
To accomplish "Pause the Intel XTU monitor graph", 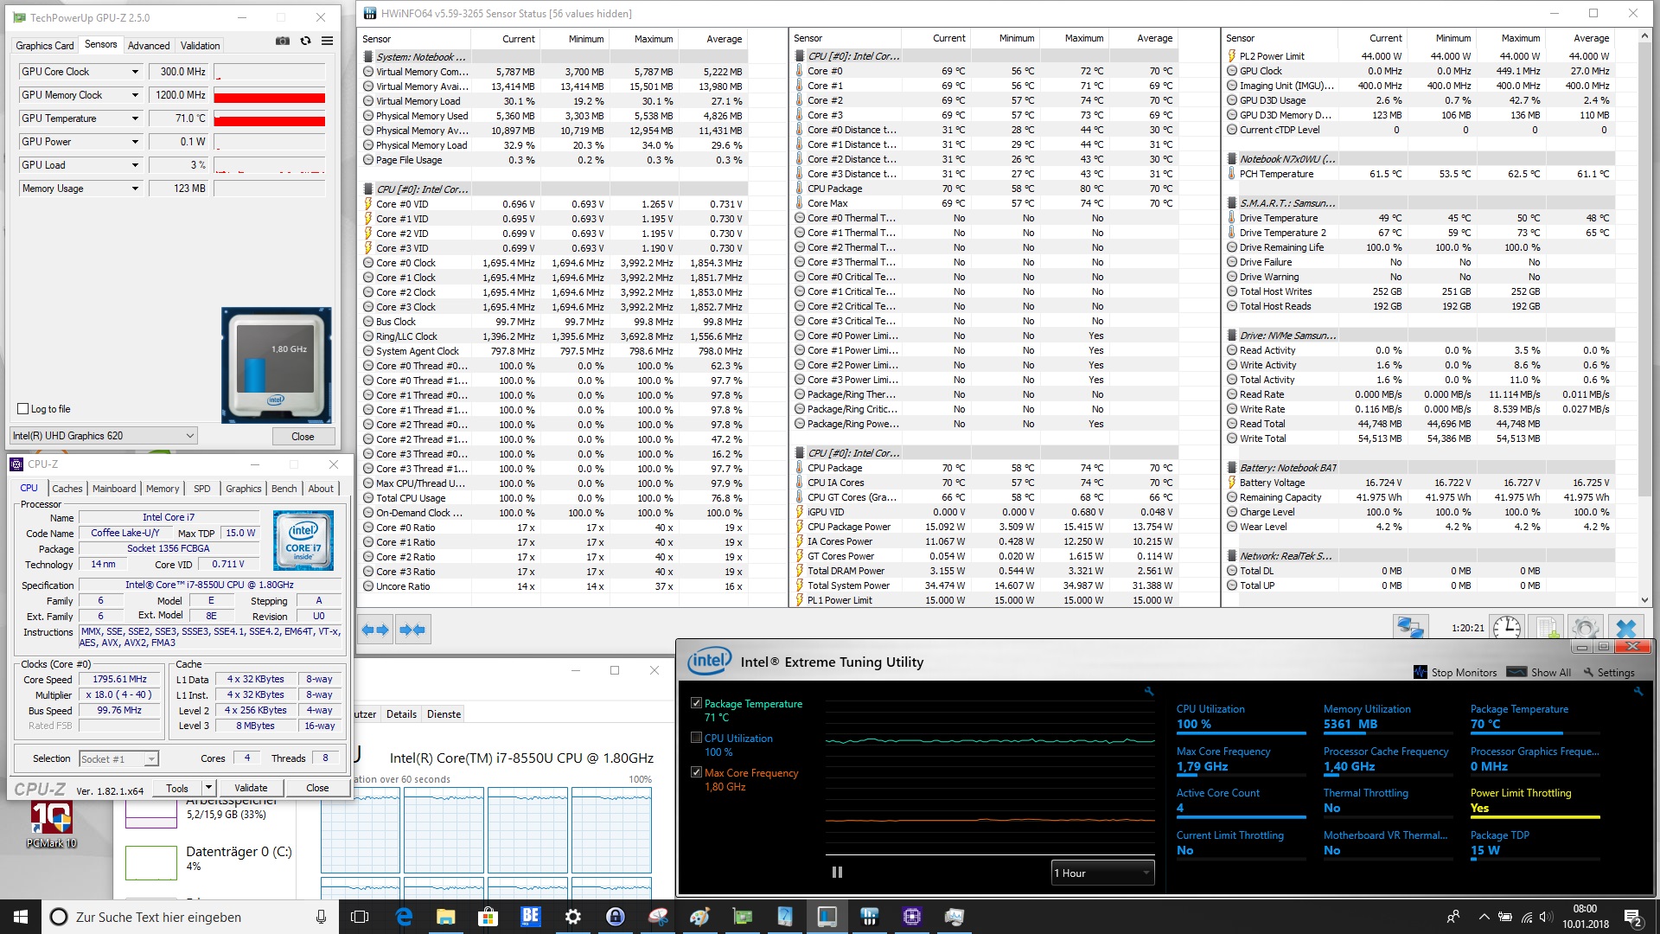I will pyautogui.click(x=837, y=872).
